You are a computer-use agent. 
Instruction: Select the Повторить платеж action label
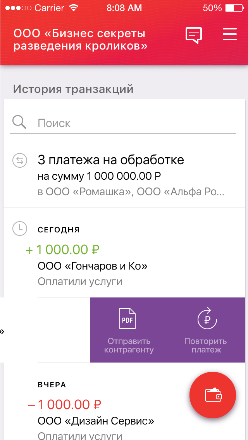coord(206,345)
